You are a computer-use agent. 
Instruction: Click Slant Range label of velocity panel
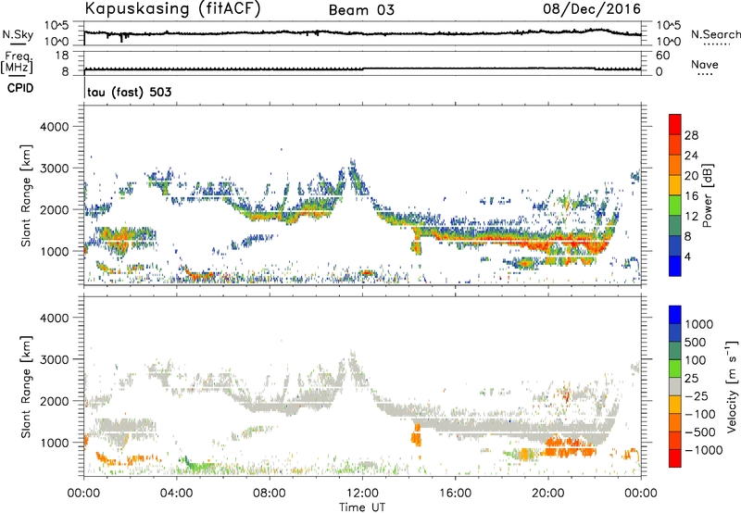pyautogui.click(x=26, y=386)
